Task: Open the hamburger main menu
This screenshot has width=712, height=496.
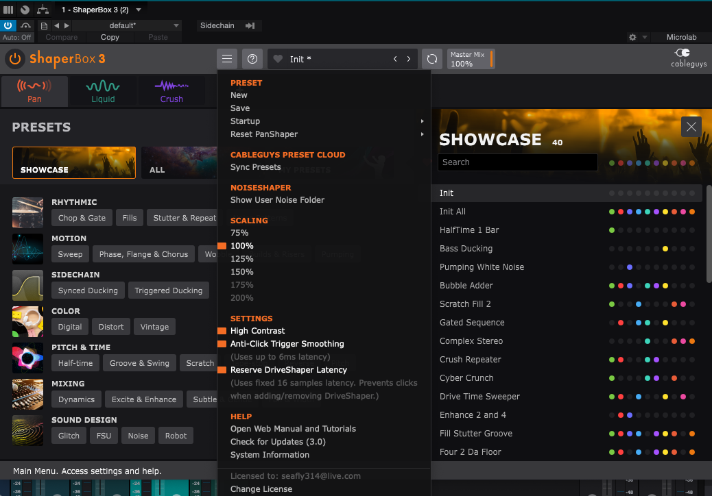Action: (x=227, y=59)
